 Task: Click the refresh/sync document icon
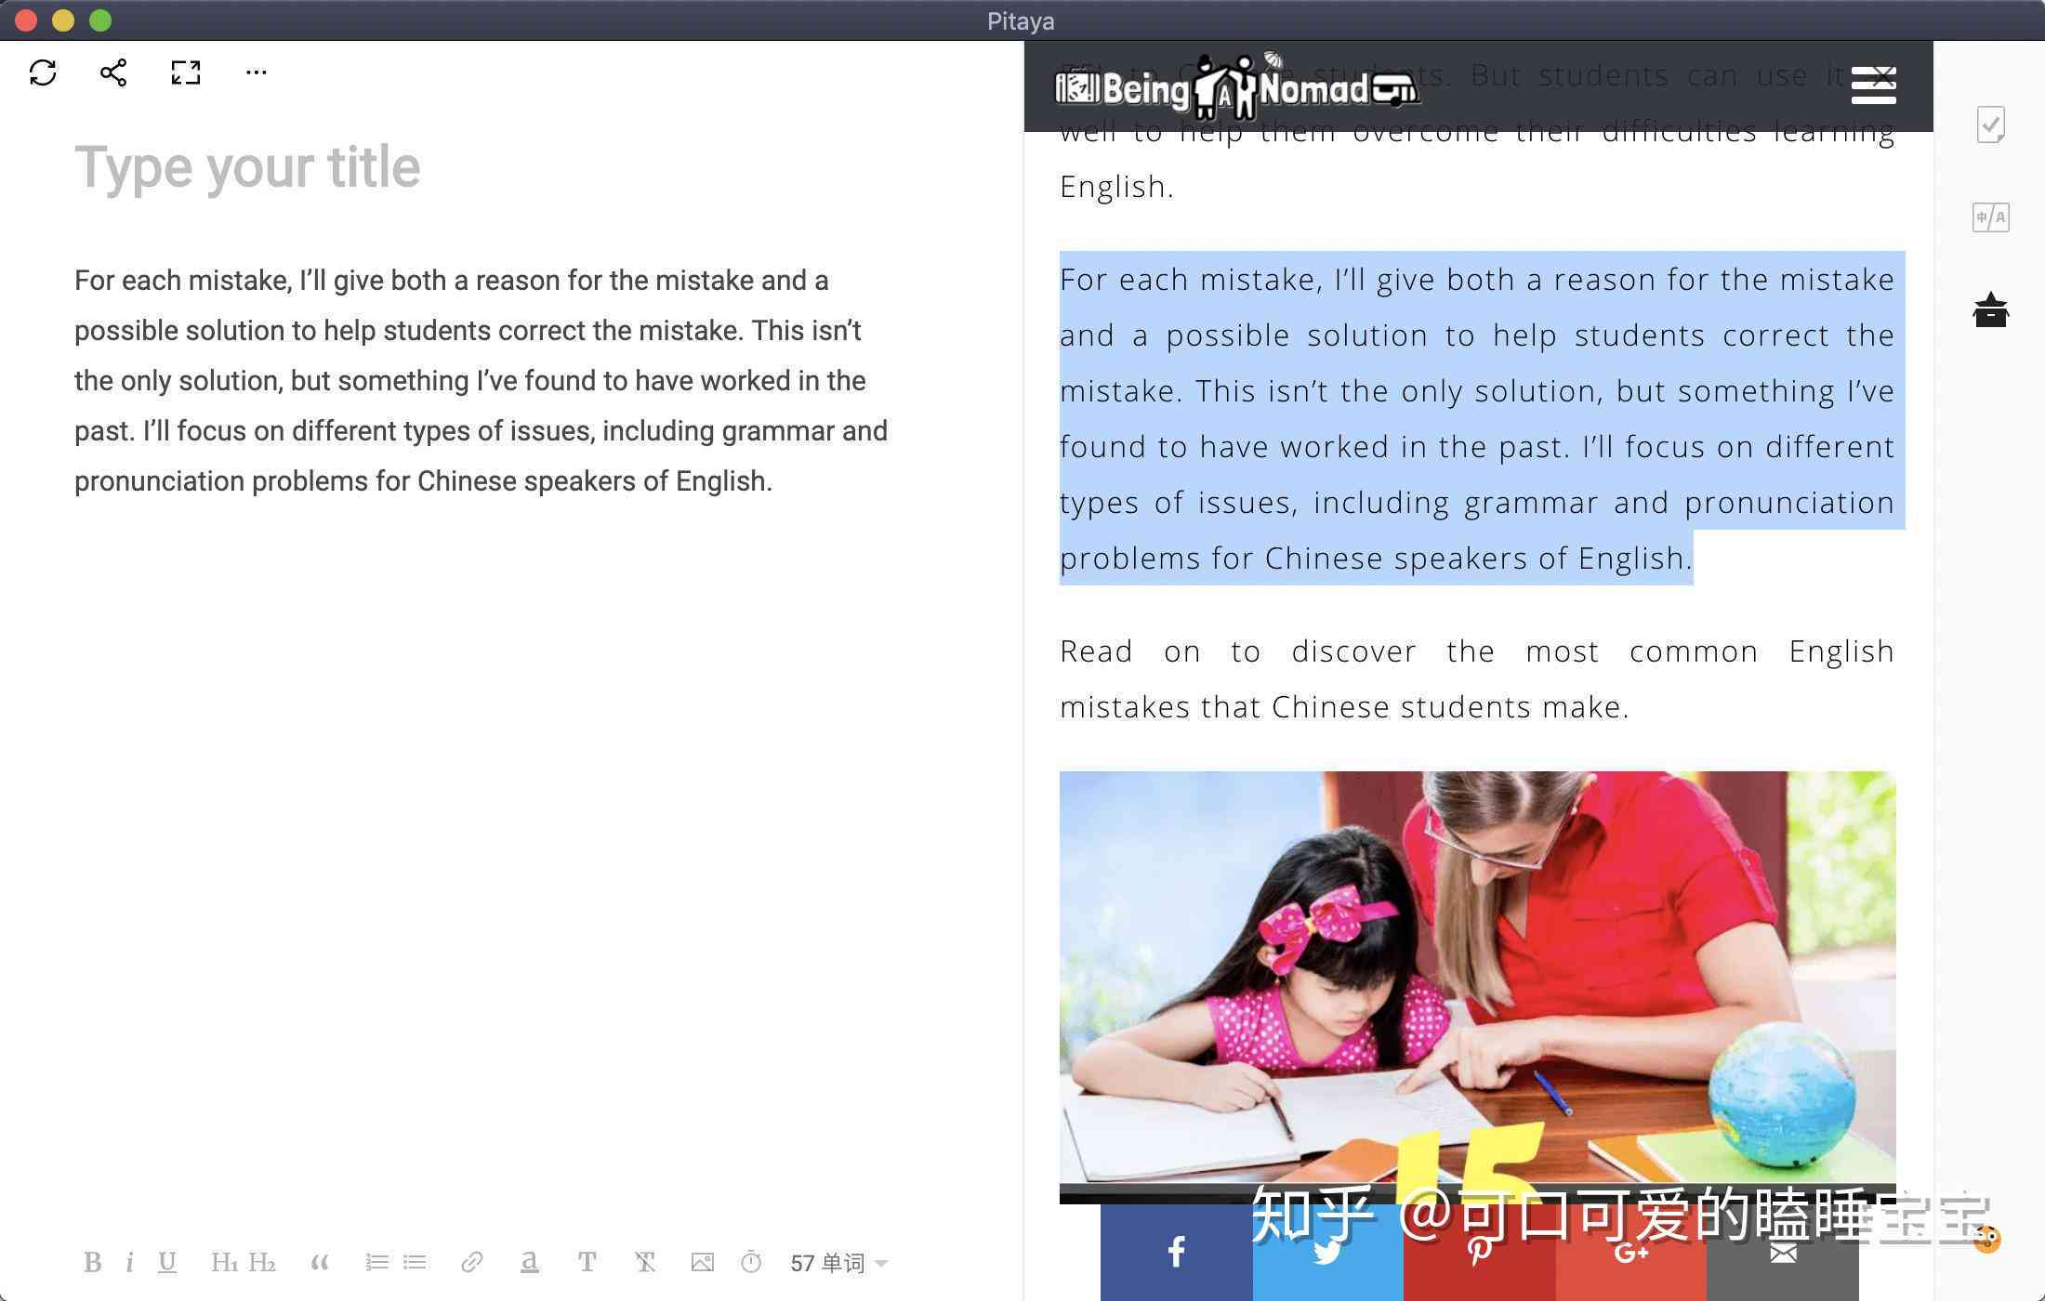click(42, 72)
